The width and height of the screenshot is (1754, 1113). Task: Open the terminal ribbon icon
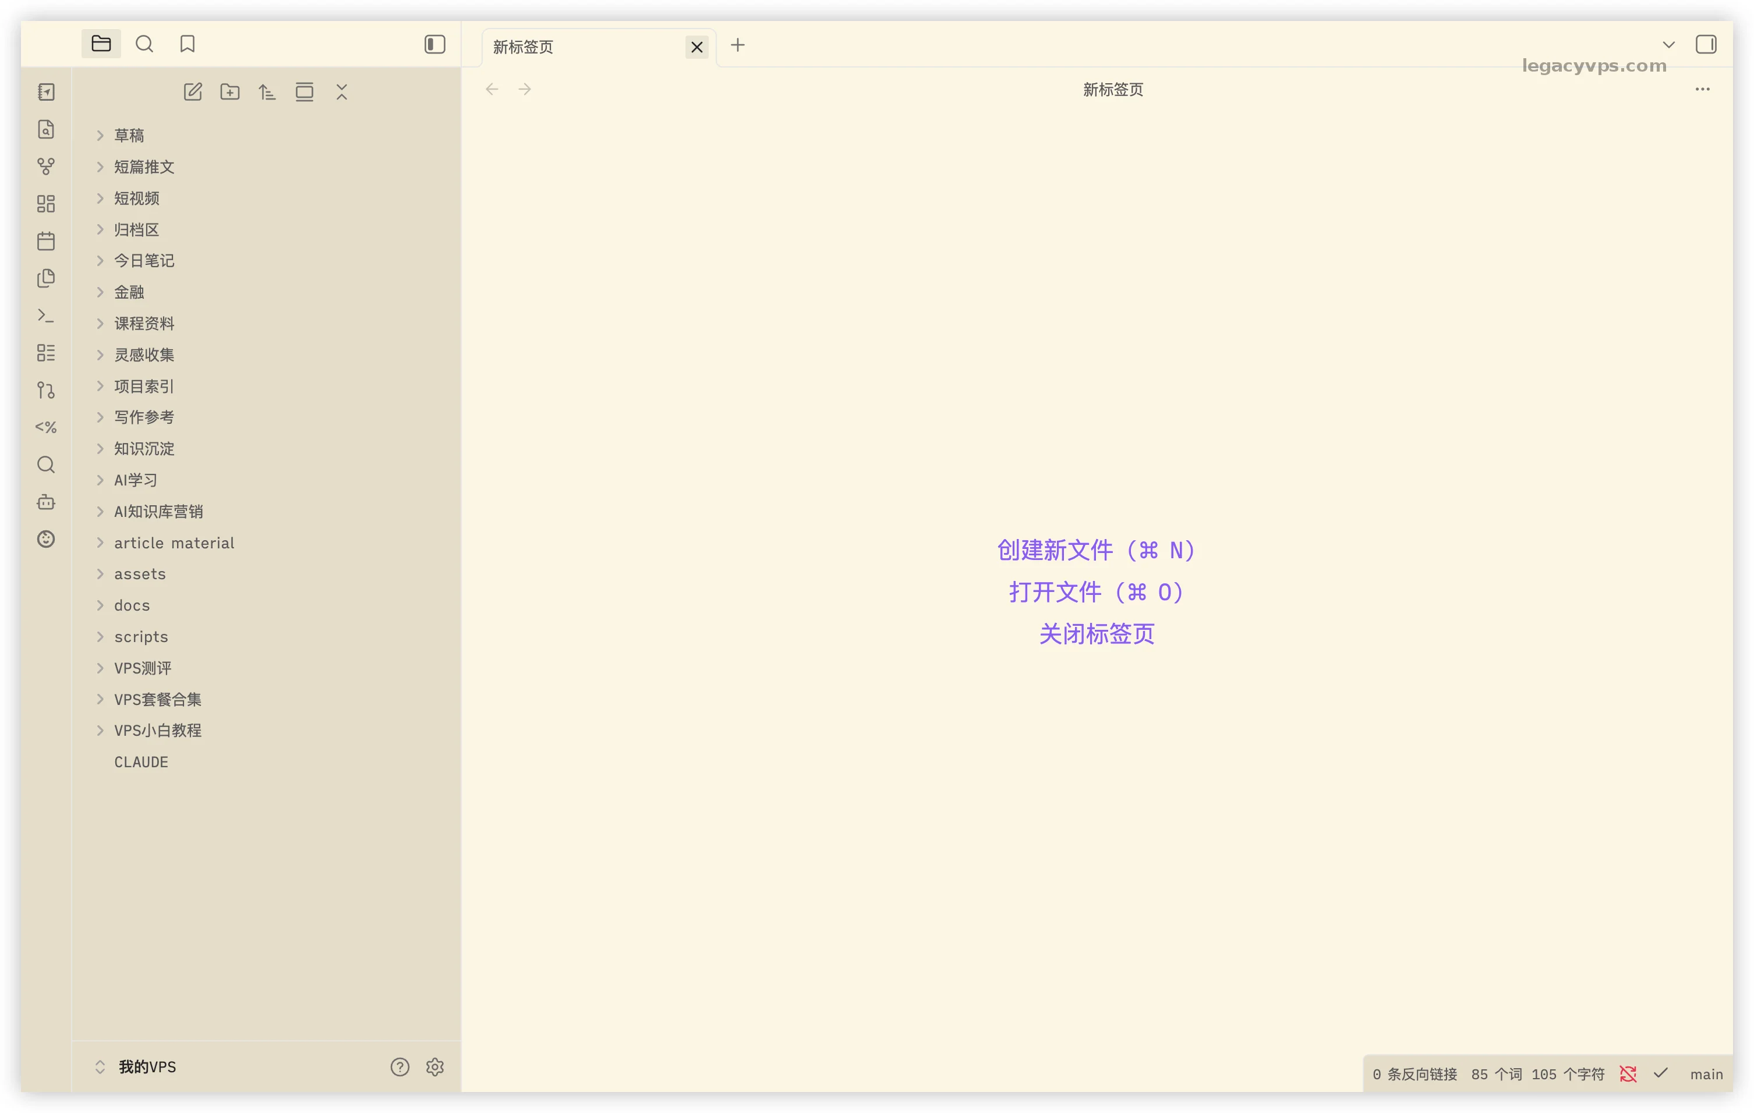click(x=46, y=315)
